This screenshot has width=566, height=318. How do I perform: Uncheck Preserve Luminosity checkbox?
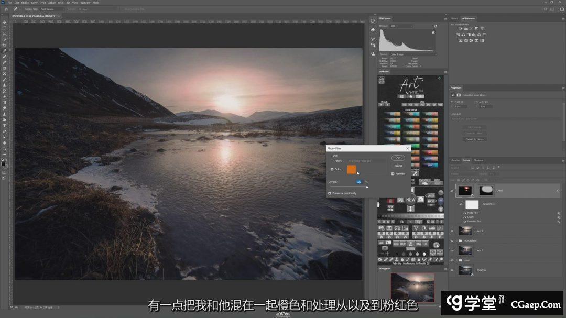[x=330, y=193]
